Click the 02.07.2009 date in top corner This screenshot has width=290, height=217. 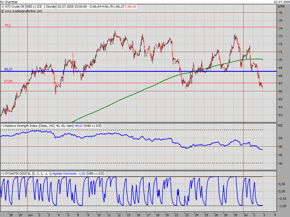pyautogui.click(x=282, y=2)
